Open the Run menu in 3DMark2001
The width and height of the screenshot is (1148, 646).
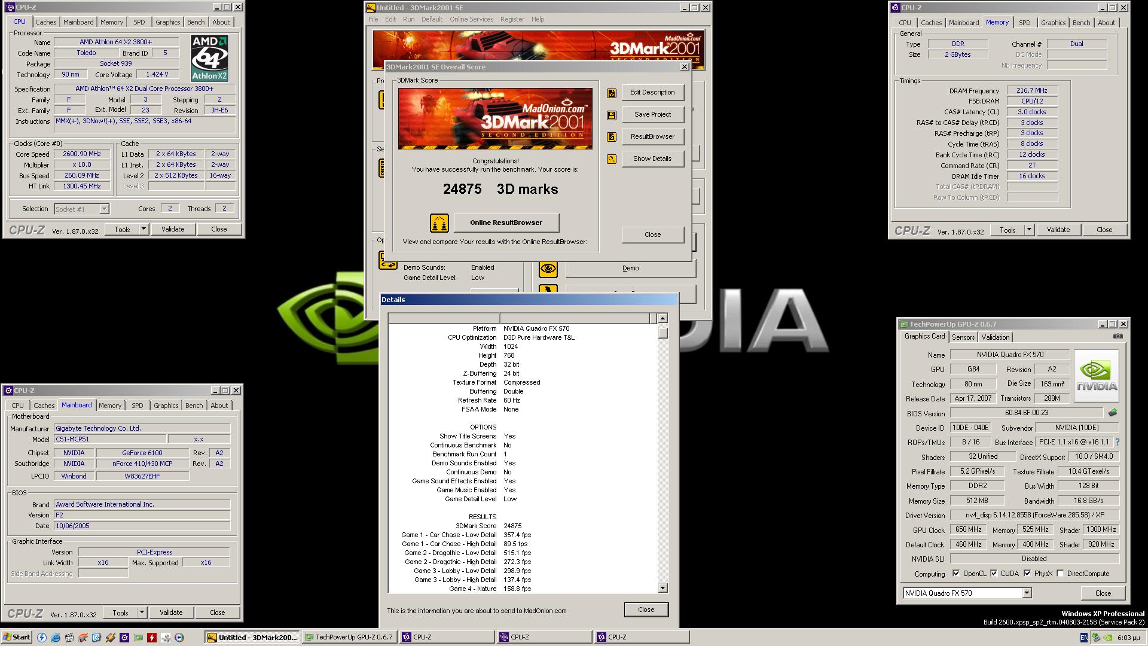(x=408, y=19)
